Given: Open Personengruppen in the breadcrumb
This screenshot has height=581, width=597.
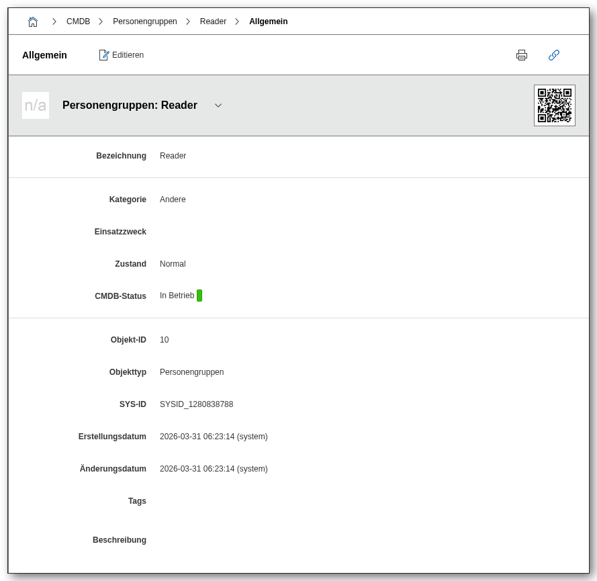Looking at the screenshot, I should pyautogui.click(x=145, y=21).
